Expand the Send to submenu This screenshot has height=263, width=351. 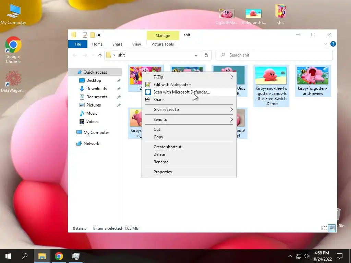[189, 120]
